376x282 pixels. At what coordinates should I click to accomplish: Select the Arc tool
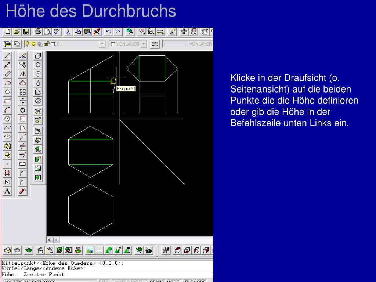tap(7, 110)
